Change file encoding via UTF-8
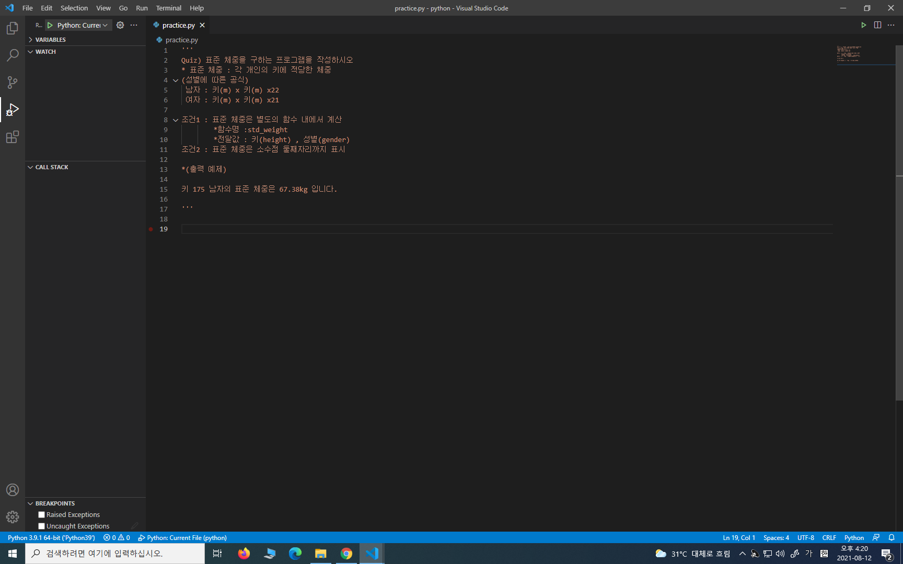 pos(806,537)
